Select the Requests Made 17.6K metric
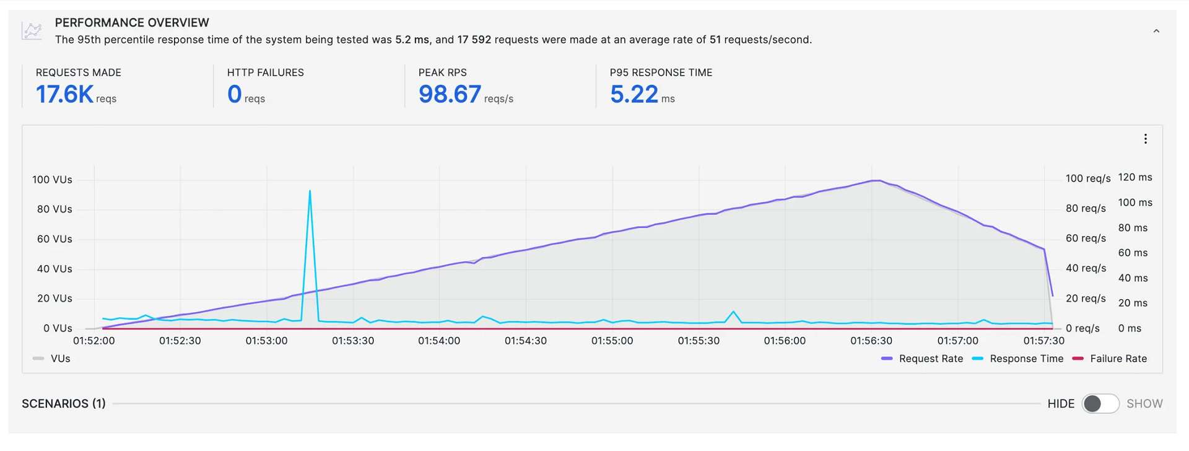Image resolution: width=1189 pixels, height=451 pixels. [65, 94]
